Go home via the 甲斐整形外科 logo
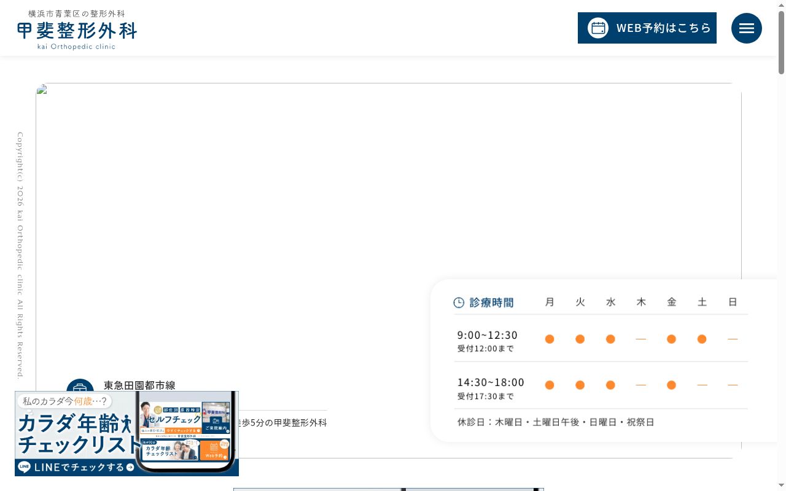Screen dimensions: 786x491 pos(77,29)
